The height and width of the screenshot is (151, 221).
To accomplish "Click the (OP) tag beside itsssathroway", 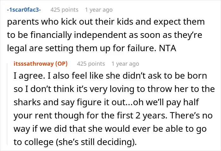I will pyautogui.click(x=61, y=64).
